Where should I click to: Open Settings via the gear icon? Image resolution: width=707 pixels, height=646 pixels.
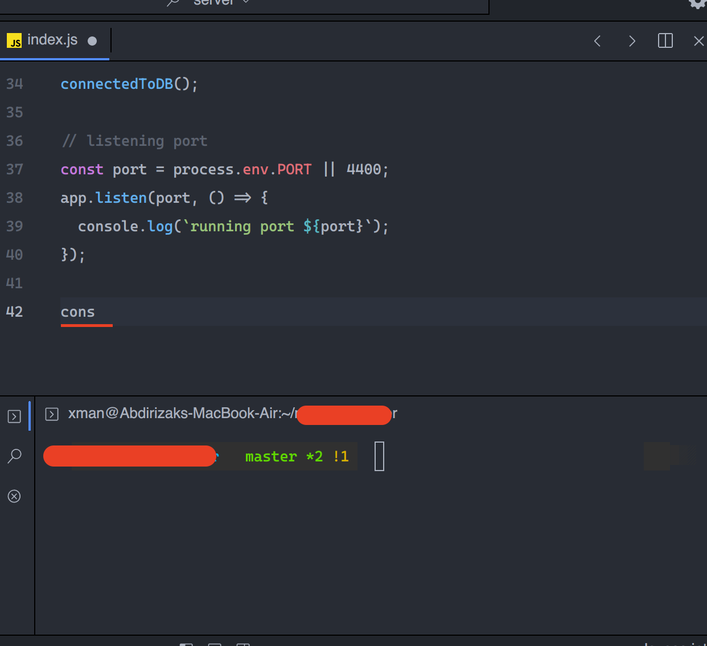(698, 3)
